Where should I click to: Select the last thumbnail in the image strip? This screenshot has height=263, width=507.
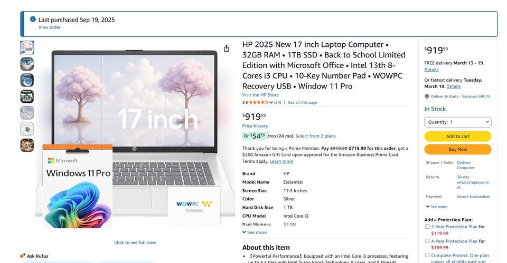point(27,145)
